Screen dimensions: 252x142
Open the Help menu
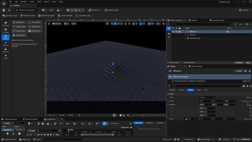tap(61, 2)
